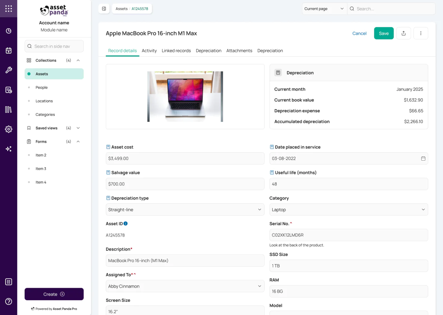Click the SSD Size field
The height and width of the screenshot is (315, 443).
pyautogui.click(x=349, y=266)
